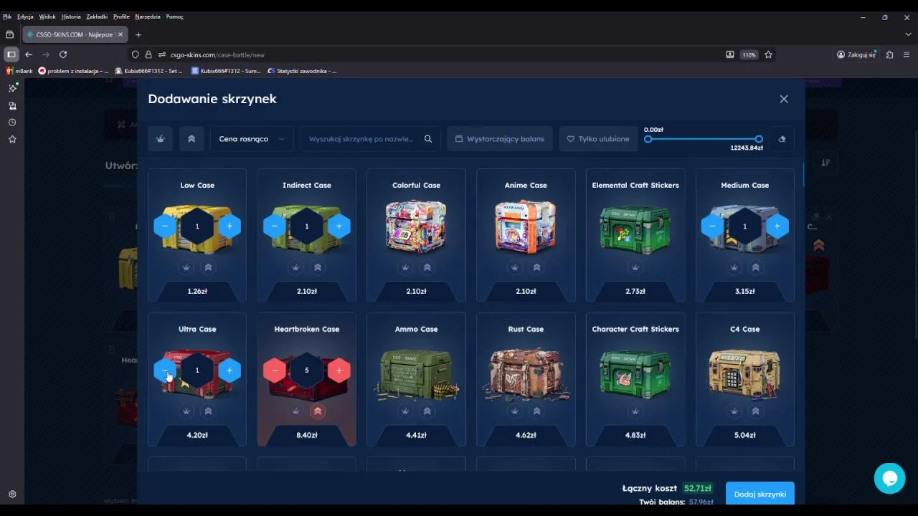Decrease Low Case quantity with minus

point(165,226)
